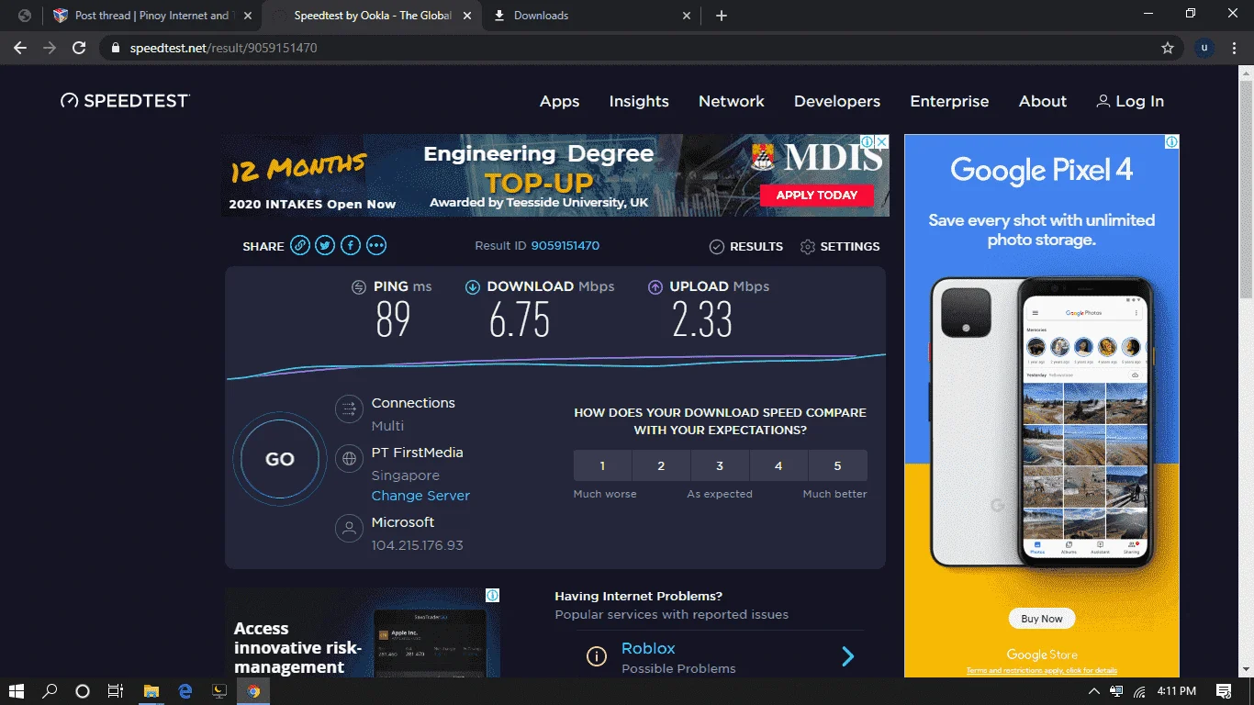Open the Action Center notifications icon

click(1224, 691)
